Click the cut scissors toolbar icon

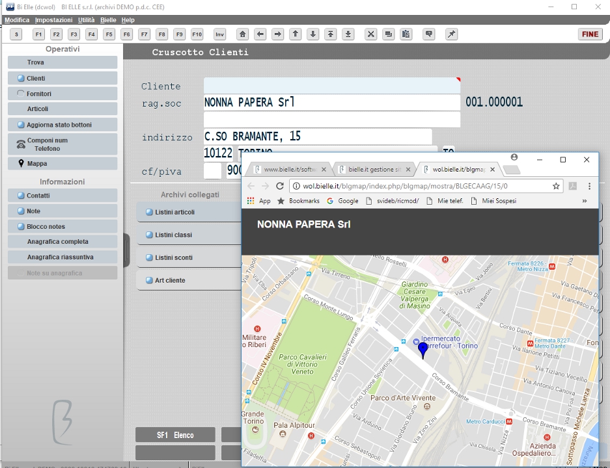(370, 34)
